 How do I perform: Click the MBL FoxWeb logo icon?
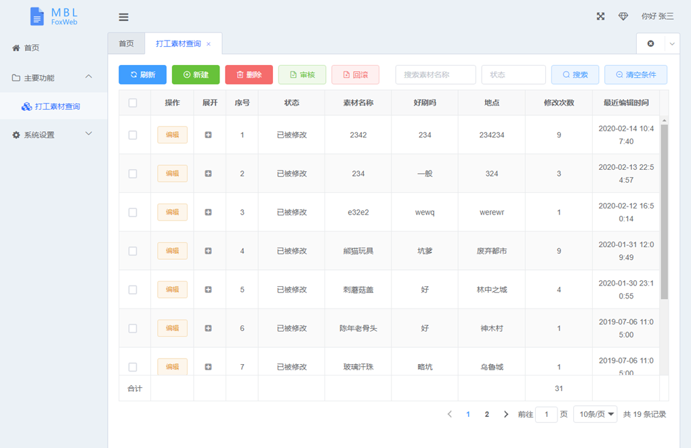(x=37, y=17)
